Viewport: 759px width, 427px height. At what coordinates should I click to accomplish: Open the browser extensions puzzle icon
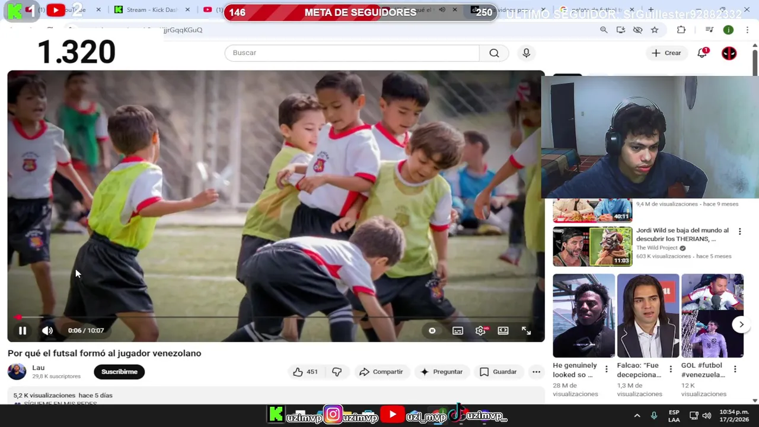pyautogui.click(x=681, y=30)
